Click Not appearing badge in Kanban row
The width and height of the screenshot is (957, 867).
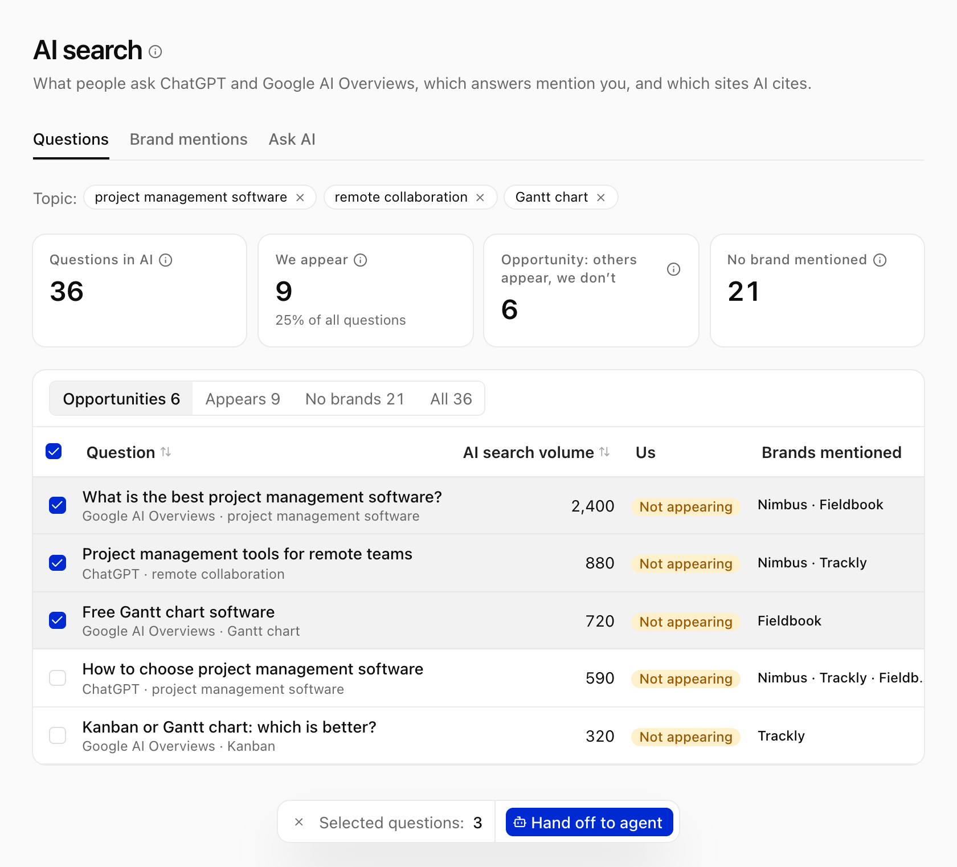pyautogui.click(x=686, y=737)
